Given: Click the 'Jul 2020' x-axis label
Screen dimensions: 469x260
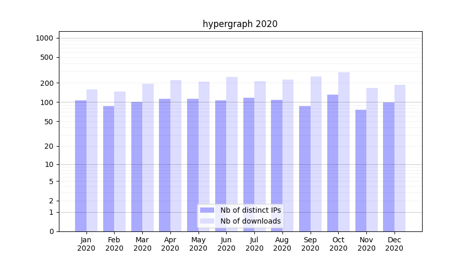Looking at the screenshot, I should point(254,244).
